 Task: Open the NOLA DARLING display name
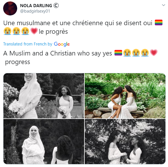[x=36, y=5]
